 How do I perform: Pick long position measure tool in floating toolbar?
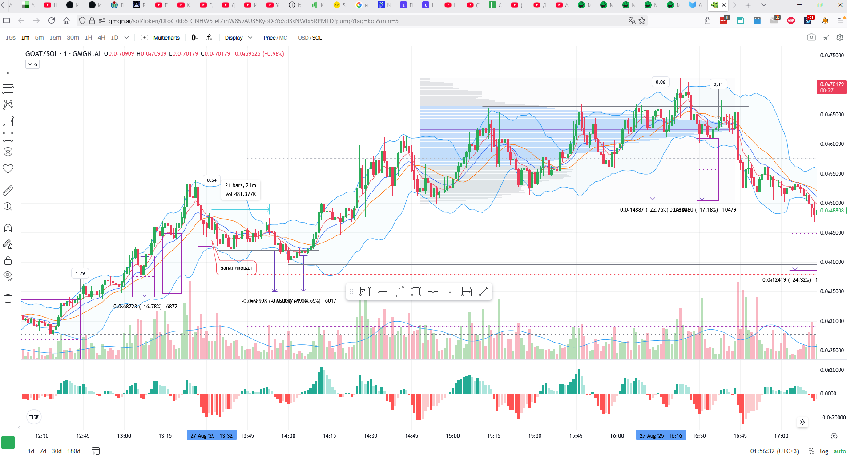pos(399,291)
